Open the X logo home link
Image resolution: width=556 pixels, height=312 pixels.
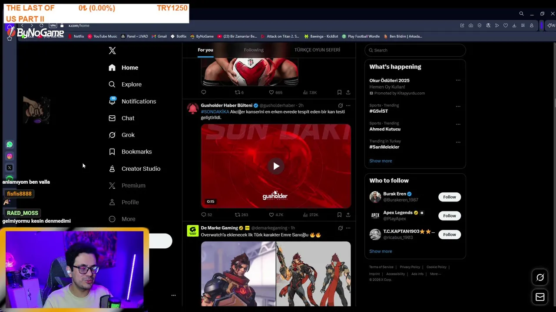pos(112,50)
